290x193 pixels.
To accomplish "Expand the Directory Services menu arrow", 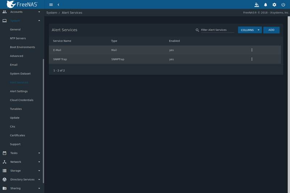I will point(39,180).
